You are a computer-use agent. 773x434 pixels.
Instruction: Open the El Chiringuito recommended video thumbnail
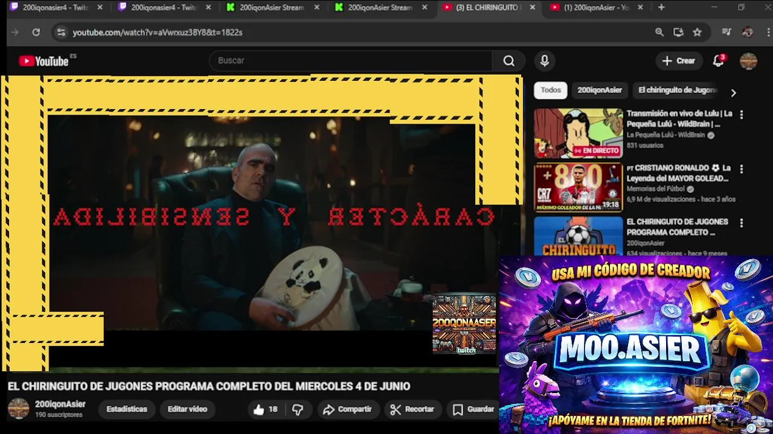pyautogui.click(x=578, y=236)
